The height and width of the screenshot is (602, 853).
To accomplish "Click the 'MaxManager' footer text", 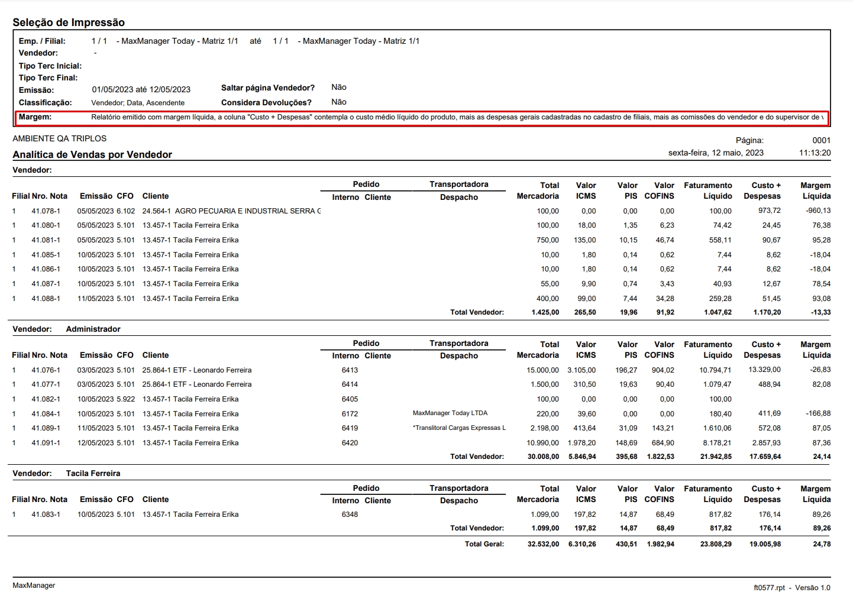I will tap(34, 585).
